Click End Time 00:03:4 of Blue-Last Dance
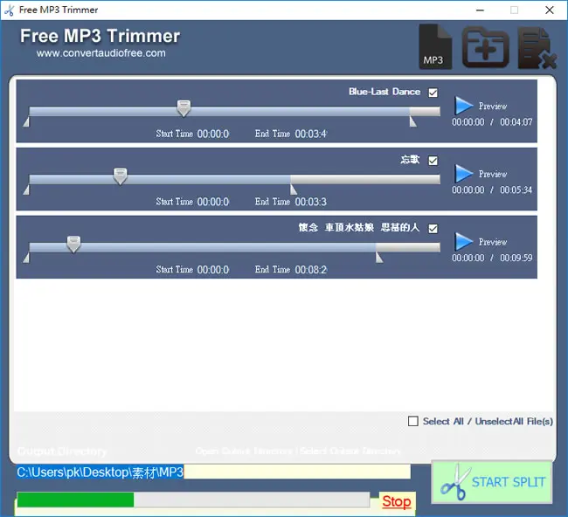 point(310,134)
